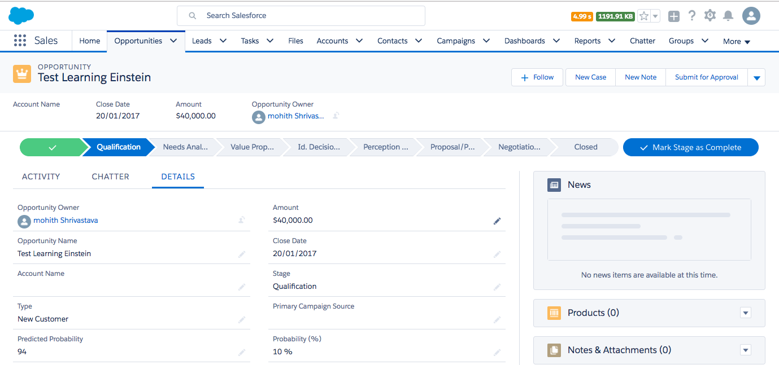Viewport: 779px width, 365px height.
Task: Click the orange opportunity crown icon
Action: tap(22, 73)
